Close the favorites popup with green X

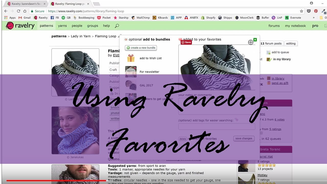(x=255, y=40)
